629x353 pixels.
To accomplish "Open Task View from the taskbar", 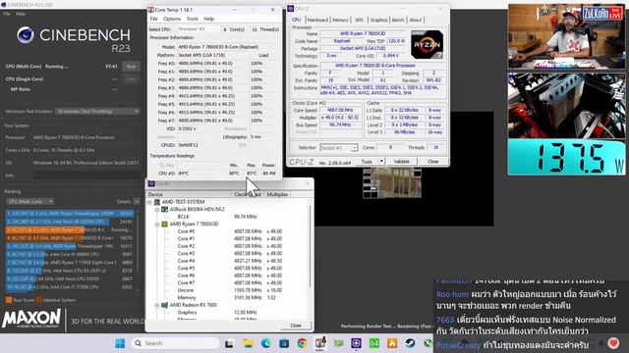I will [229, 343].
